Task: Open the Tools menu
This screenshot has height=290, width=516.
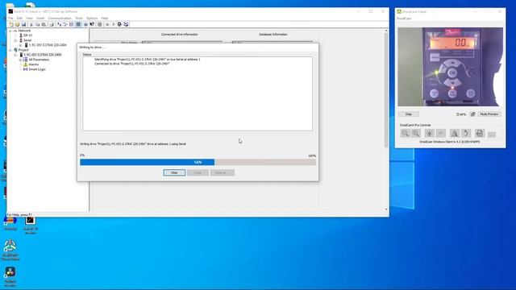Action: click(x=79, y=18)
